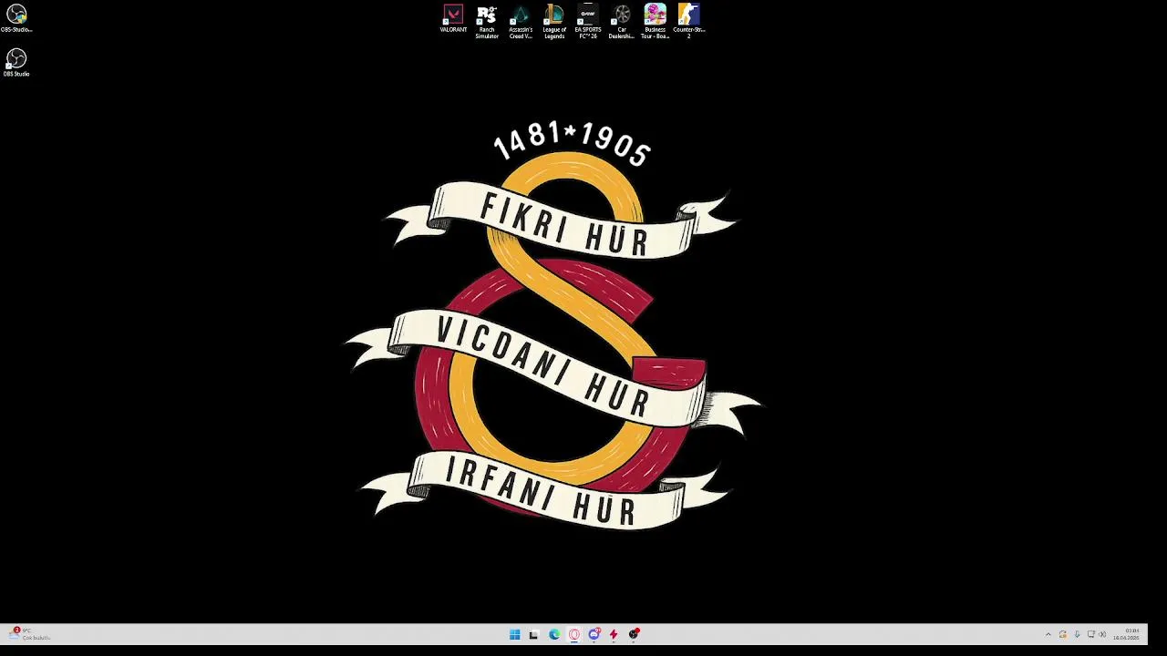Open the red lightning bolt taskbar app
The height and width of the screenshot is (656, 1167).
614,634
